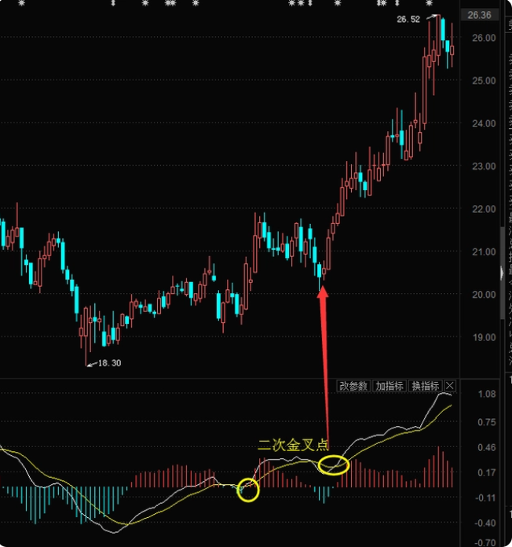The image size is (512, 547).
Task: Click the -0.70 MACD axis value
Action: click(x=485, y=542)
